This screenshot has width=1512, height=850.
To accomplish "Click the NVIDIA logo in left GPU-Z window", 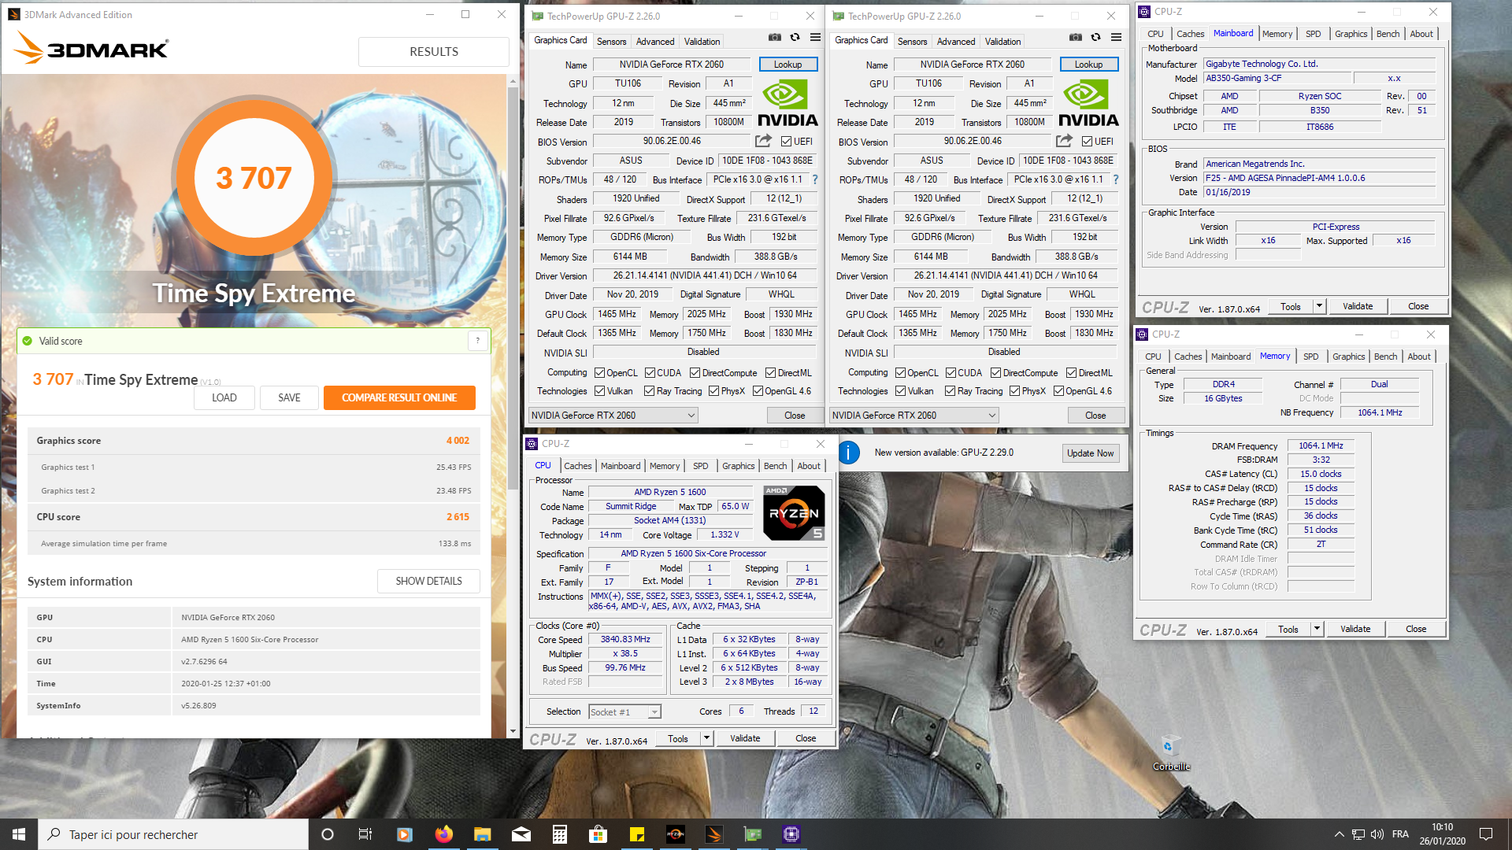I will point(787,104).
